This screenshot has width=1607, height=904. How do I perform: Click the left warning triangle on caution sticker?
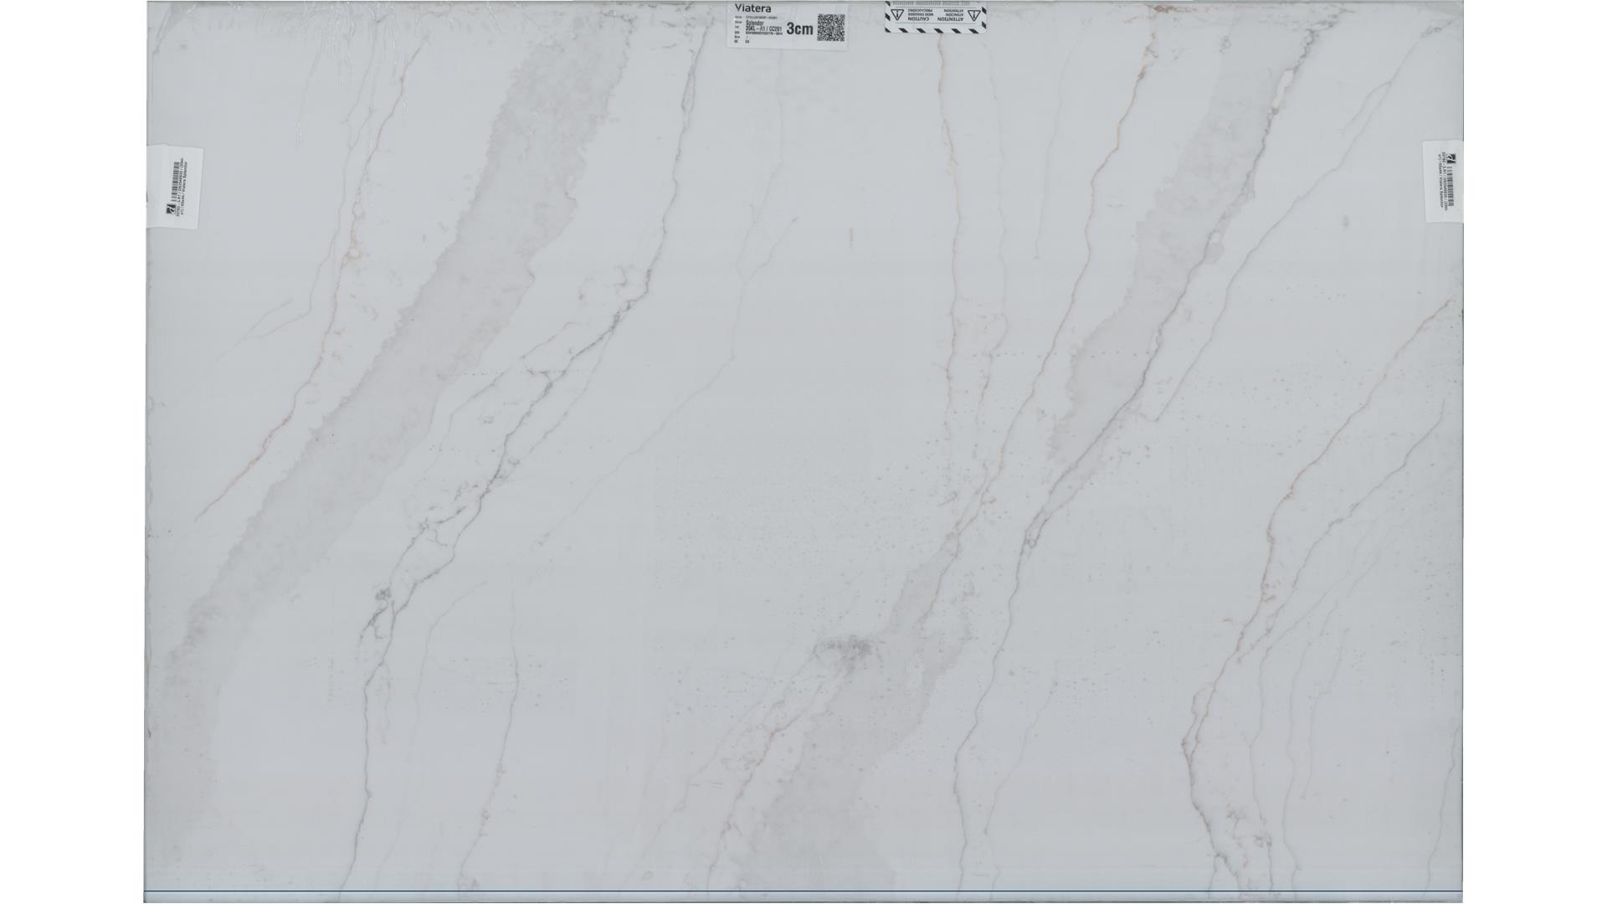tap(897, 14)
